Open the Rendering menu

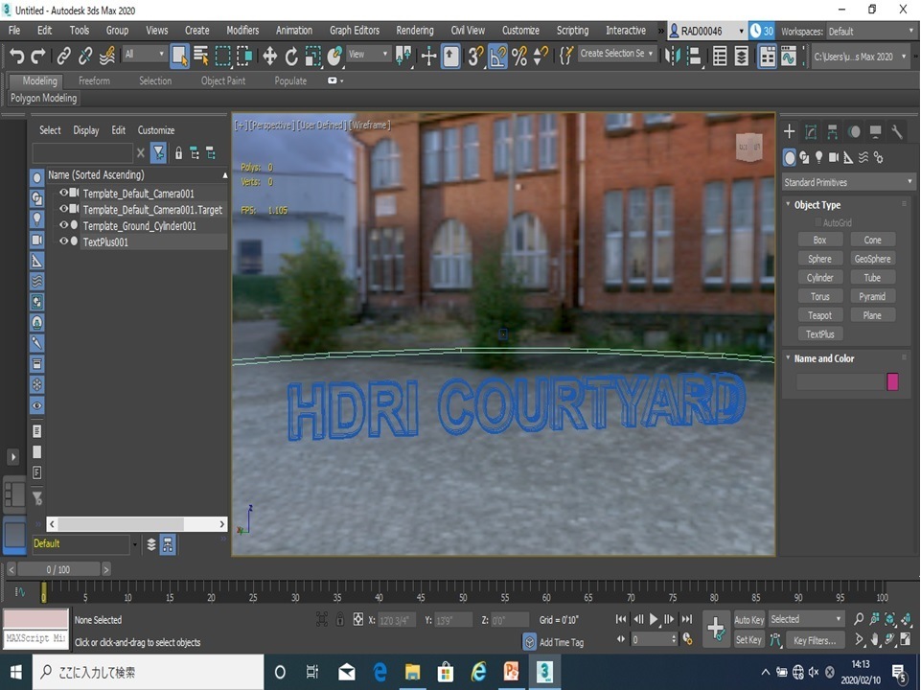coord(415,31)
